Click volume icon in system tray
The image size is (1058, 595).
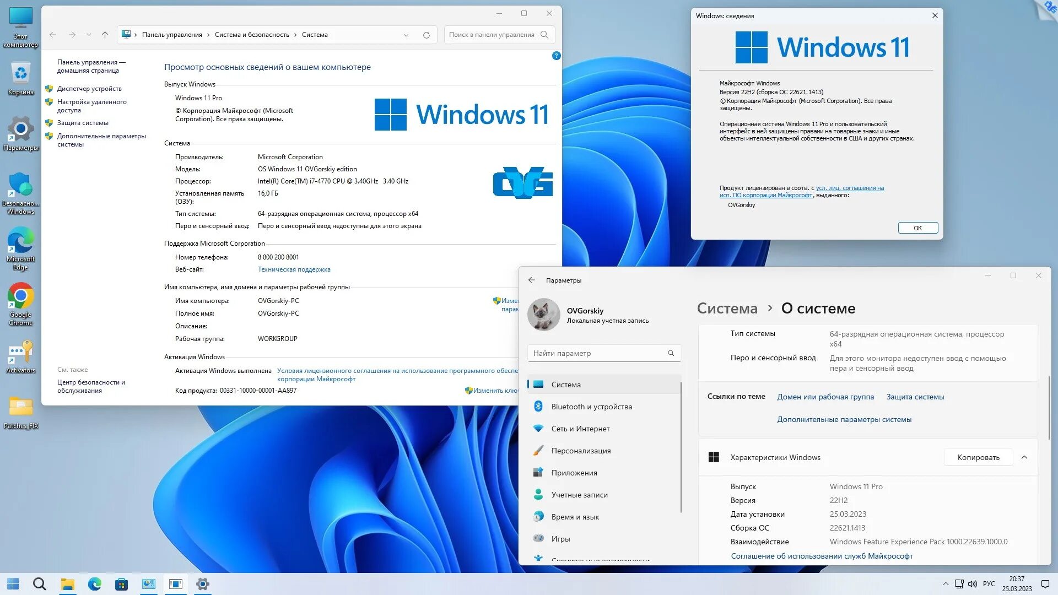coord(972,584)
